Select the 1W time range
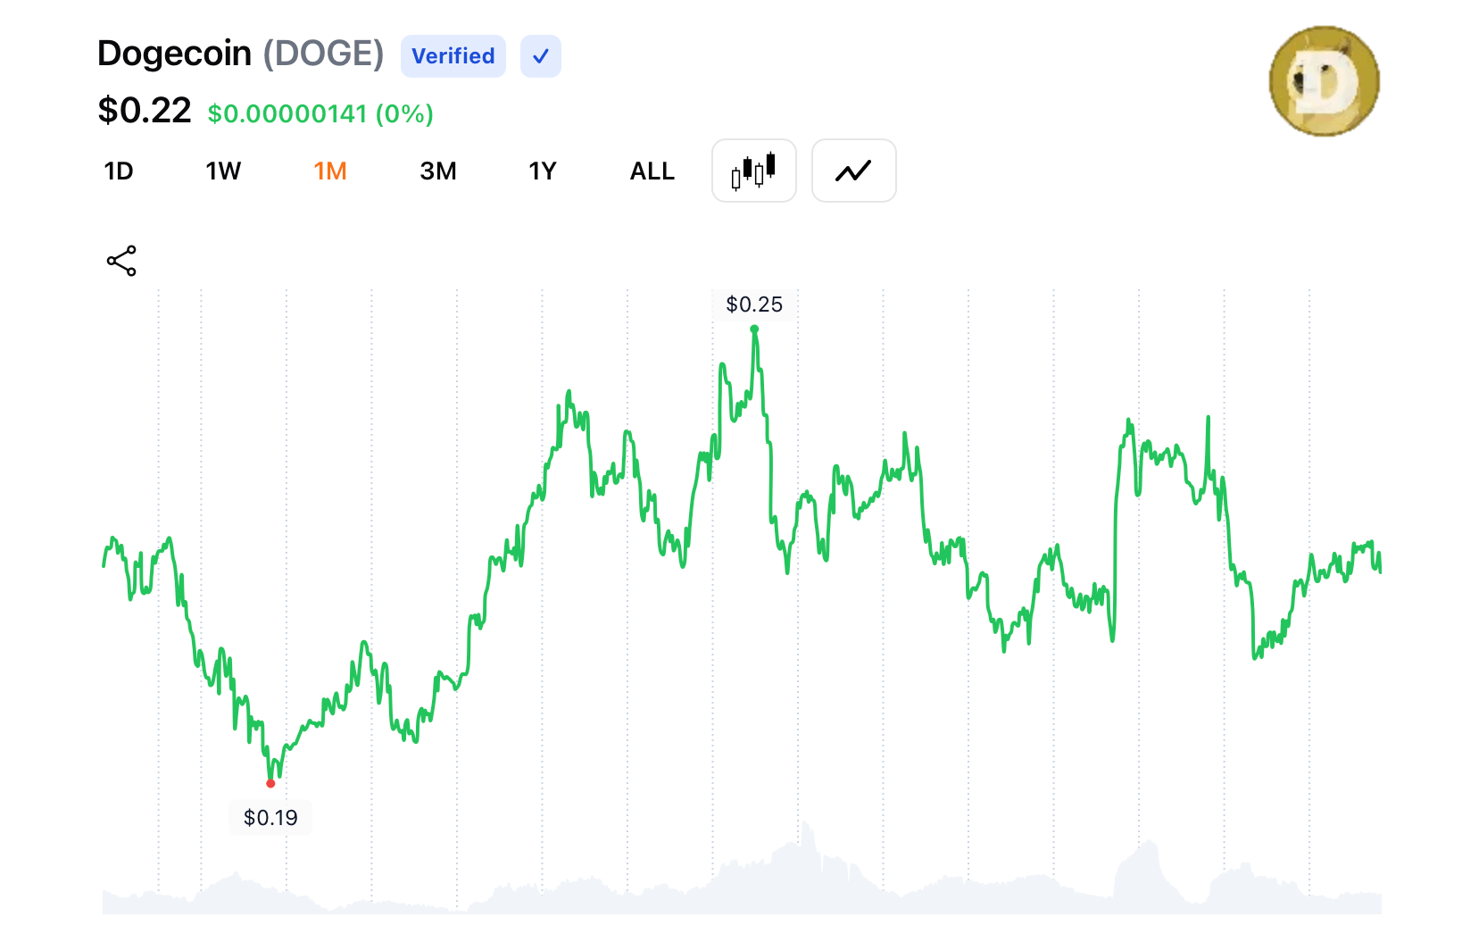This screenshot has width=1462, height=934. 223,171
